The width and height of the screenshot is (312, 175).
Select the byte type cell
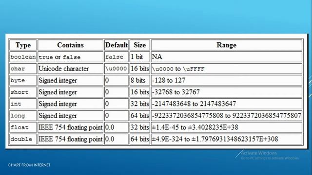coord(23,80)
